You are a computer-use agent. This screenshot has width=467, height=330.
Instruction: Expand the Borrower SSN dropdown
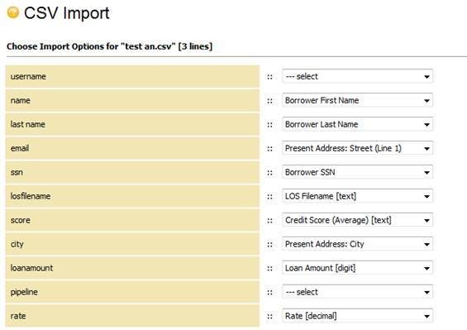pos(357,172)
